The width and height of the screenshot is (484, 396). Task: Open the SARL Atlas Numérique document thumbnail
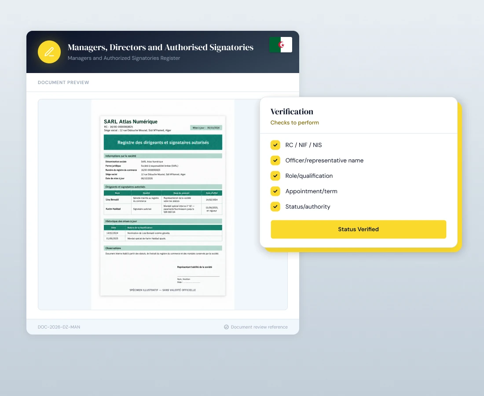coord(163,206)
